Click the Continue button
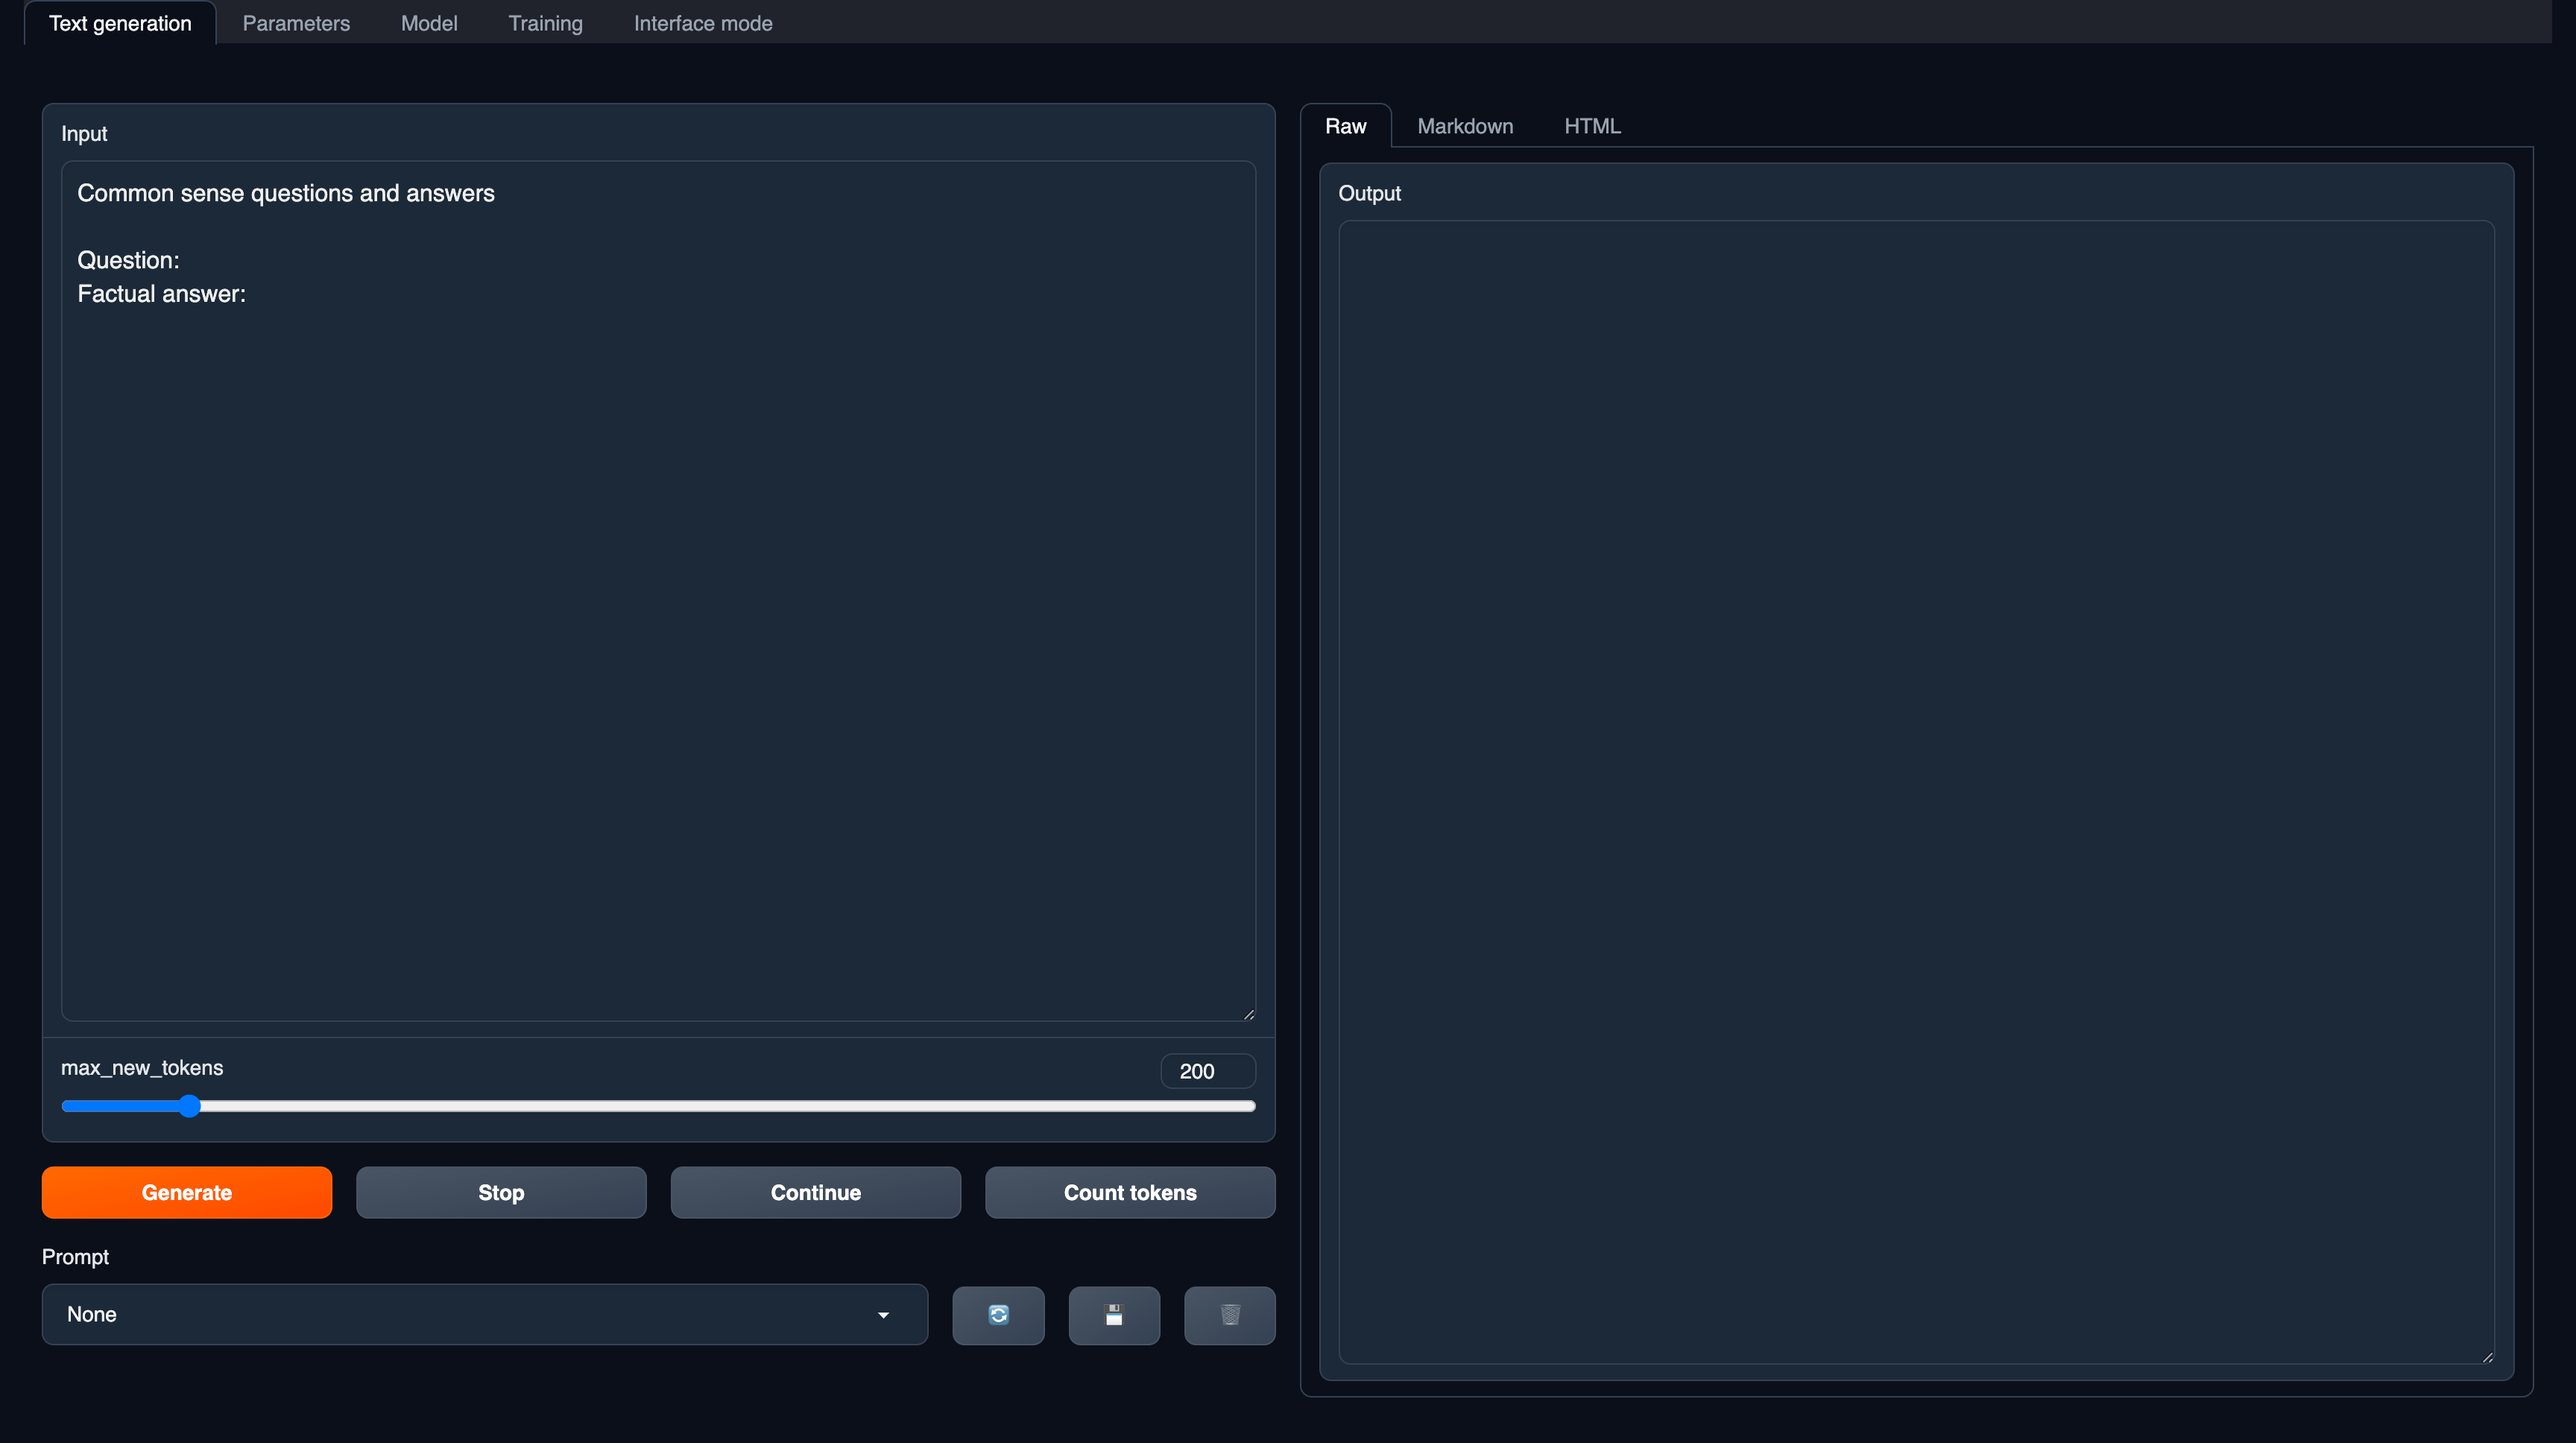 coord(815,1192)
